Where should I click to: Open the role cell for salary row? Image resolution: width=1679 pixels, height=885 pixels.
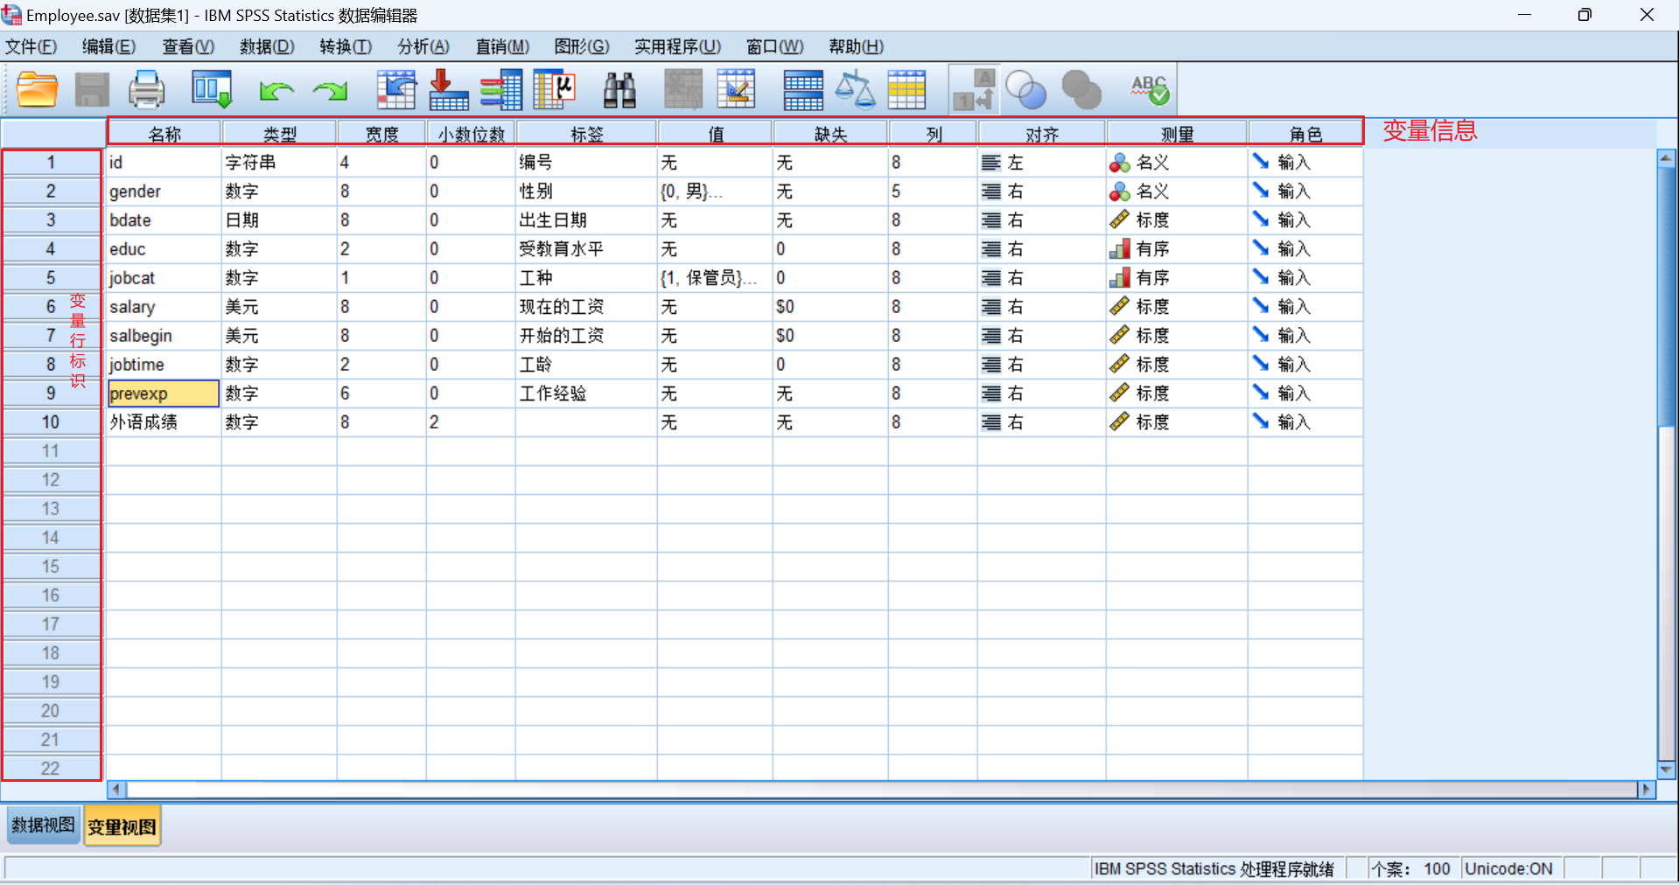click(x=1305, y=307)
